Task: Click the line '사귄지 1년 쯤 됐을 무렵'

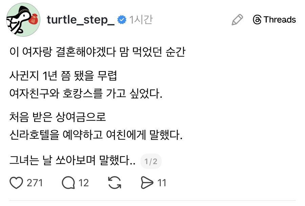Action: click(x=63, y=76)
